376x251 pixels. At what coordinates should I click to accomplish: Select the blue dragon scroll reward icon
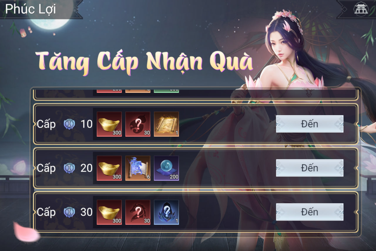point(138,168)
